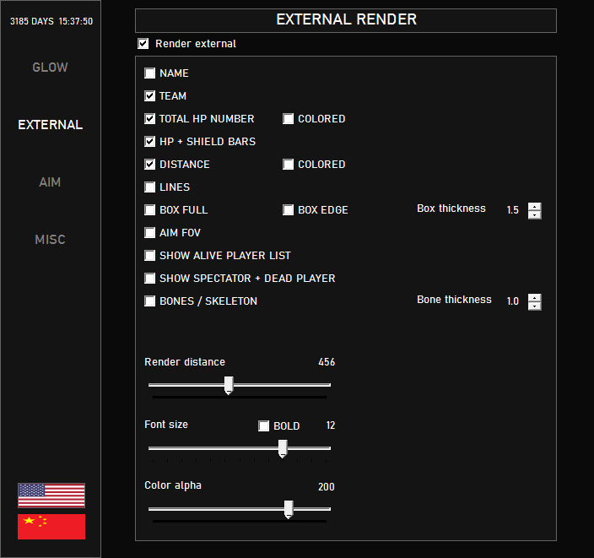Increase Box thickness with up arrow
This screenshot has width=594, height=558.
click(534, 206)
